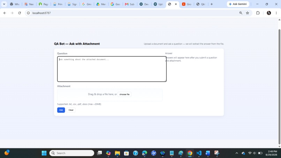Open the OneDrive cloud tray icon
Image resolution: width=281 pixels, height=158 pixels.
(243, 153)
